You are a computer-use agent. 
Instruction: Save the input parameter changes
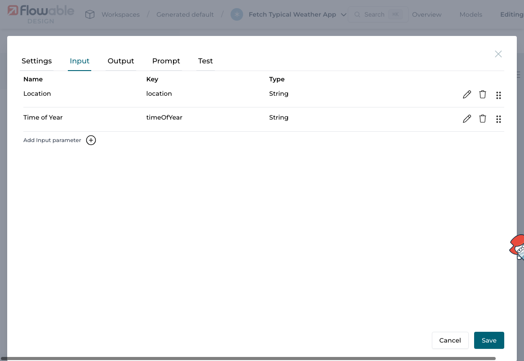(x=489, y=340)
